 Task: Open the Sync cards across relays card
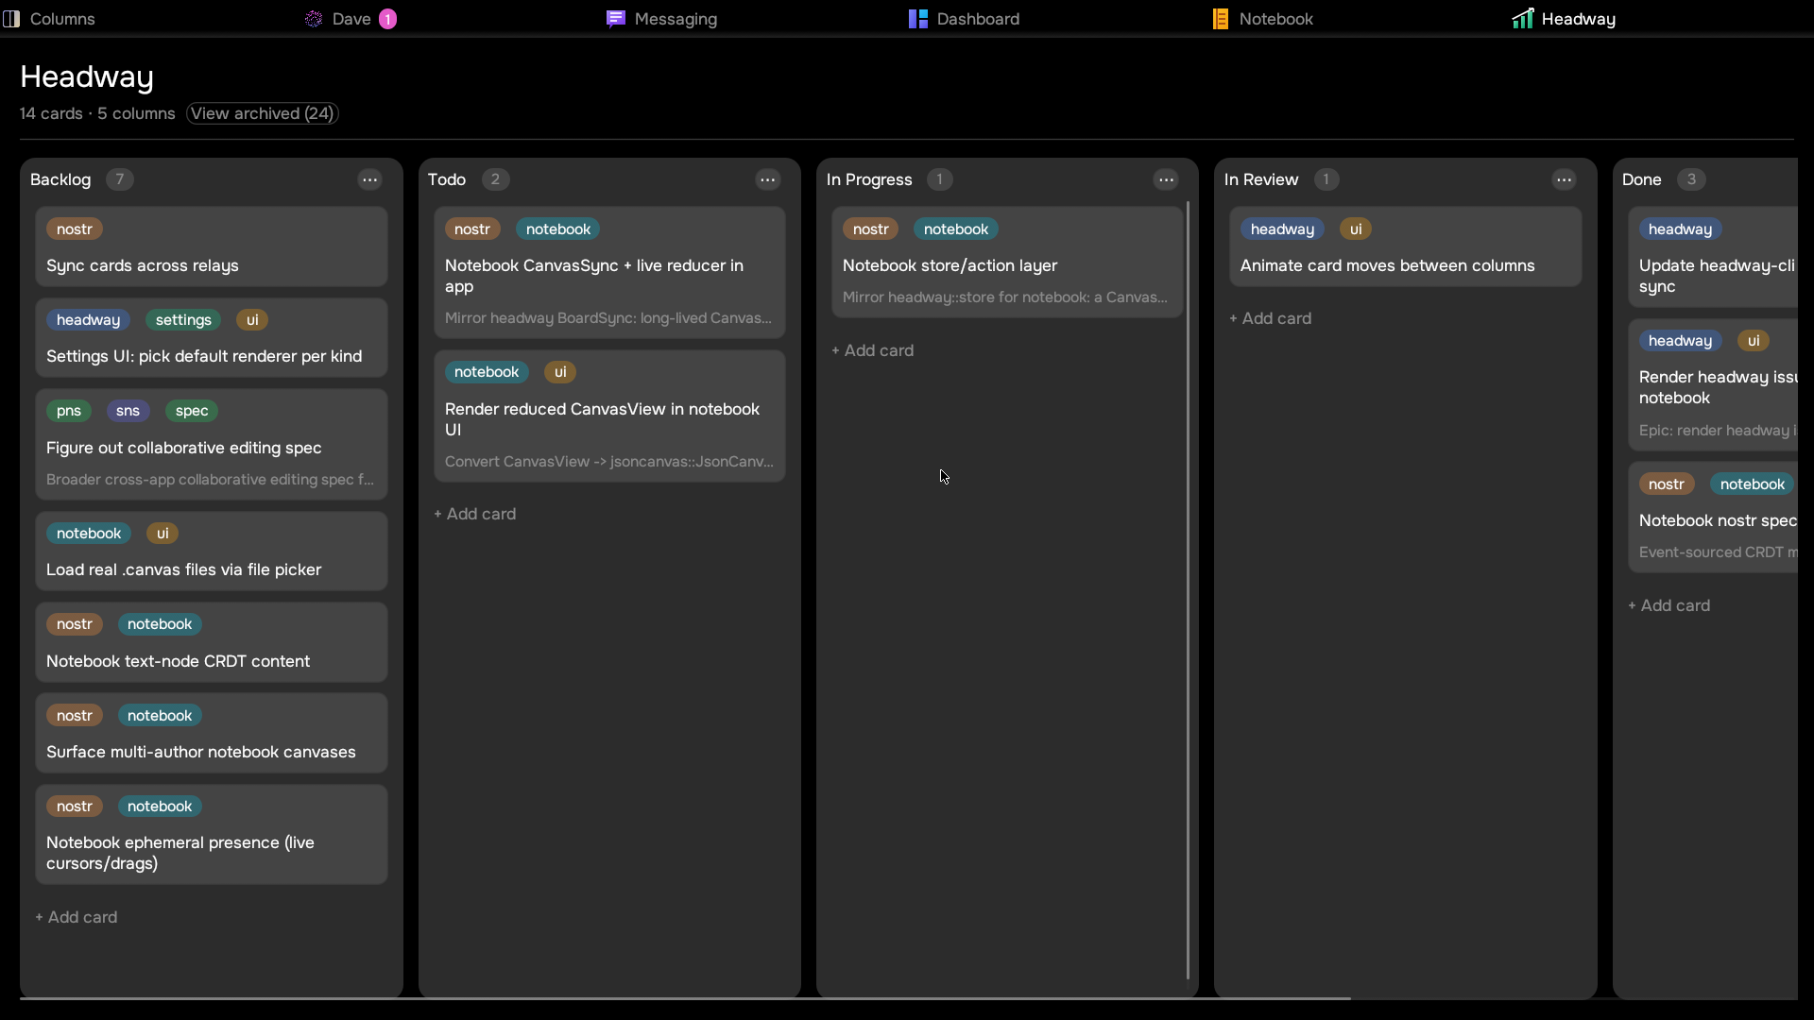point(212,246)
